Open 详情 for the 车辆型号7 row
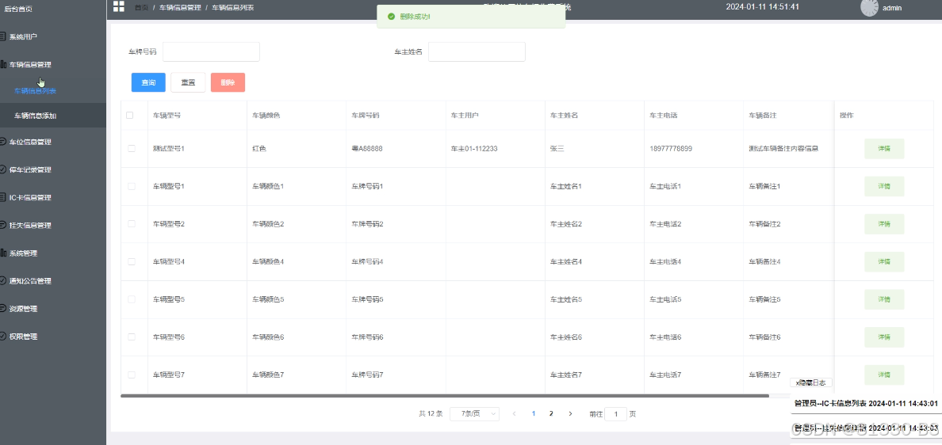 click(884, 375)
